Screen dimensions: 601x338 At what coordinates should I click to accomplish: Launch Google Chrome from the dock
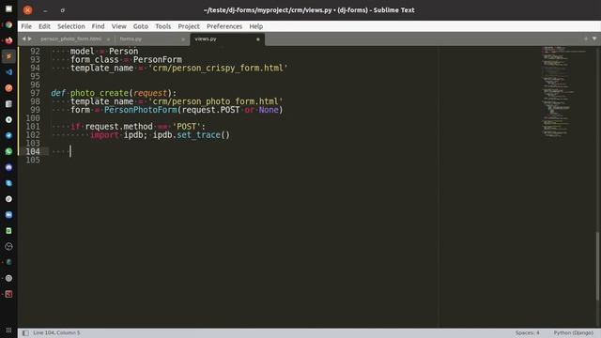(x=8, y=25)
